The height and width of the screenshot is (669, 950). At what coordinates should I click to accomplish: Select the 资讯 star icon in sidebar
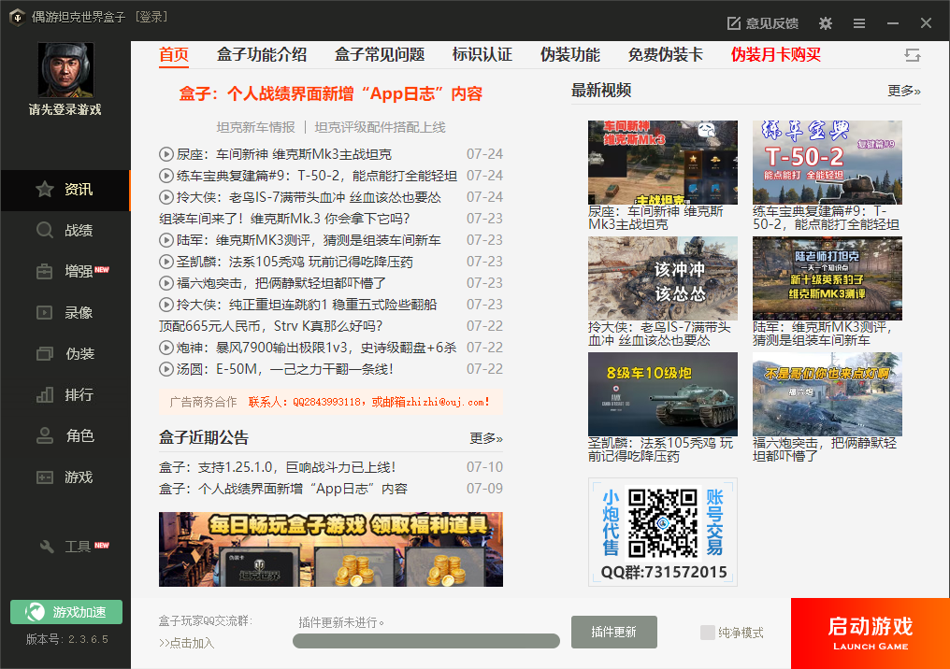[x=45, y=190]
